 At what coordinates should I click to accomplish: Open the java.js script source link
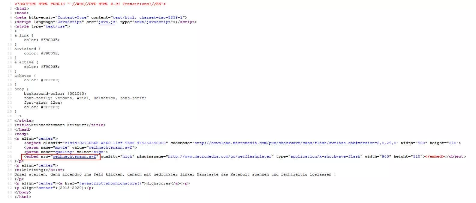[x=107, y=22]
